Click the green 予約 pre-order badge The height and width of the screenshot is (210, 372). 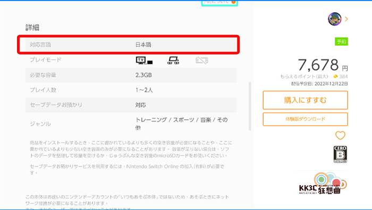(x=341, y=41)
